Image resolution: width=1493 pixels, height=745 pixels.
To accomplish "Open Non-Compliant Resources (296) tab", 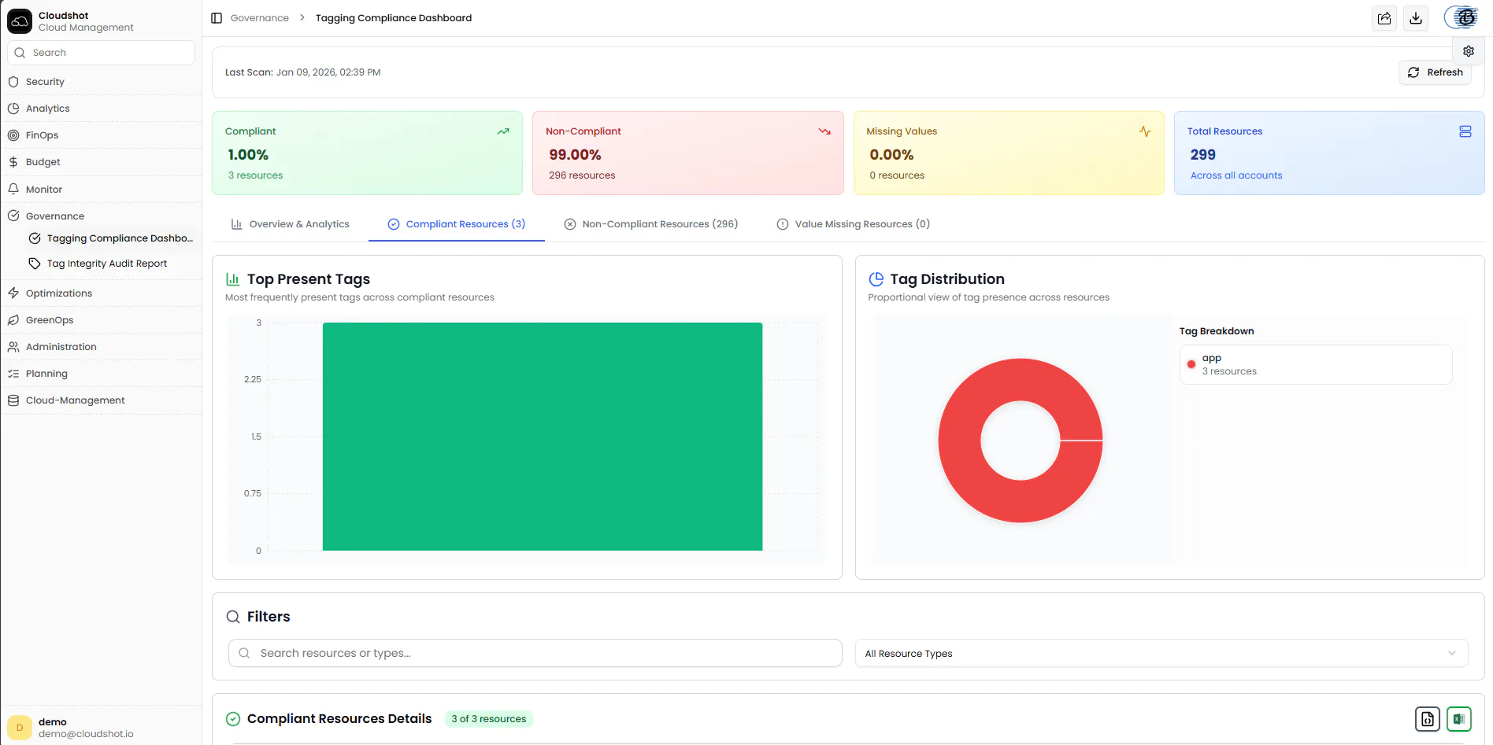I will [x=651, y=224].
